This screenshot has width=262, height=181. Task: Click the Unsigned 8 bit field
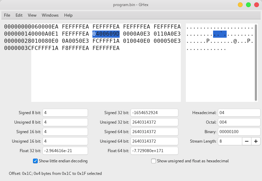point(65,122)
